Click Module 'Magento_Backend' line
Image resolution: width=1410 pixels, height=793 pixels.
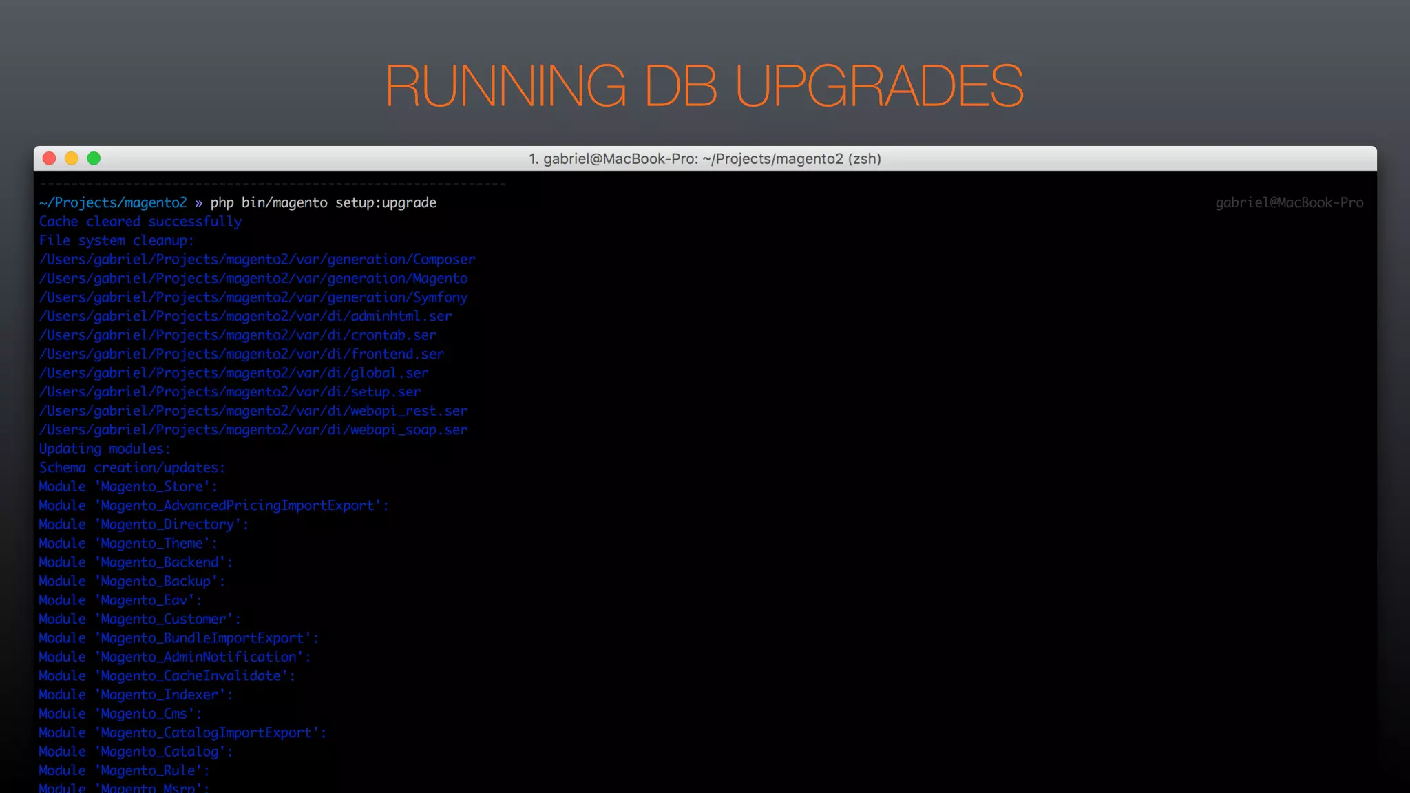[x=136, y=562]
